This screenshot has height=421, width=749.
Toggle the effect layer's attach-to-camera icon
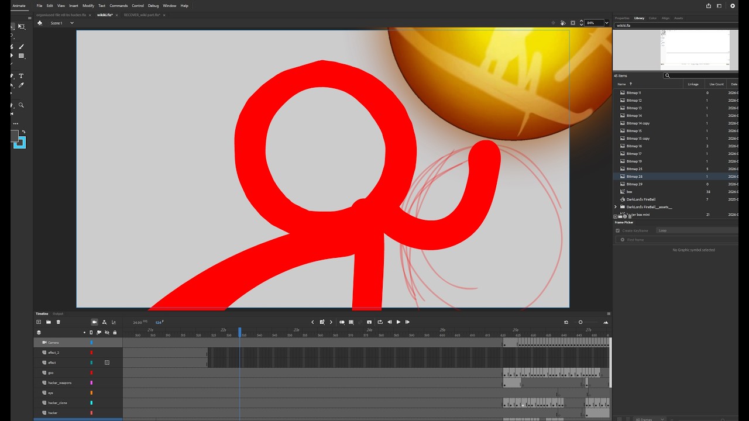click(107, 363)
